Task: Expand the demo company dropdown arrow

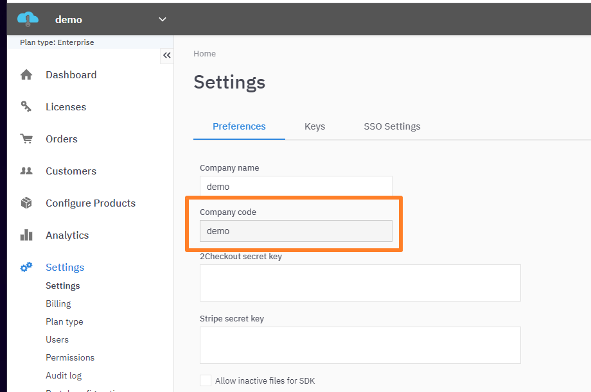Action: pos(163,19)
